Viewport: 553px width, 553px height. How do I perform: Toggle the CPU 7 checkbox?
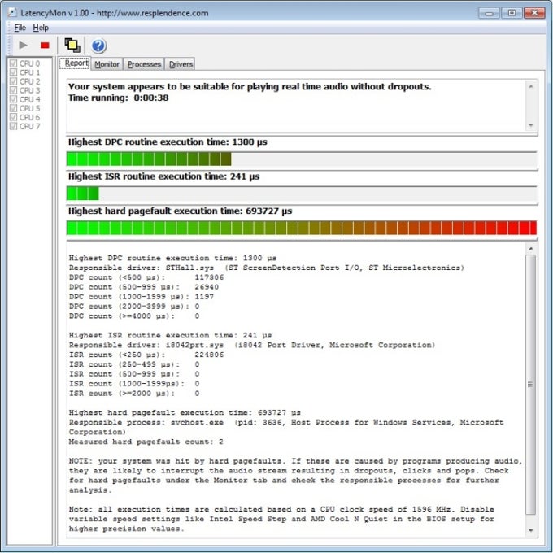click(x=13, y=126)
